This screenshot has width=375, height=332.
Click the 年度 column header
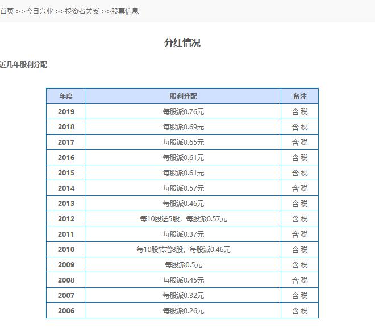coord(66,96)
